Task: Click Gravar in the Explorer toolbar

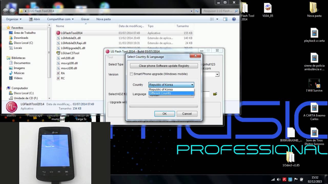Action: point(85,19)
